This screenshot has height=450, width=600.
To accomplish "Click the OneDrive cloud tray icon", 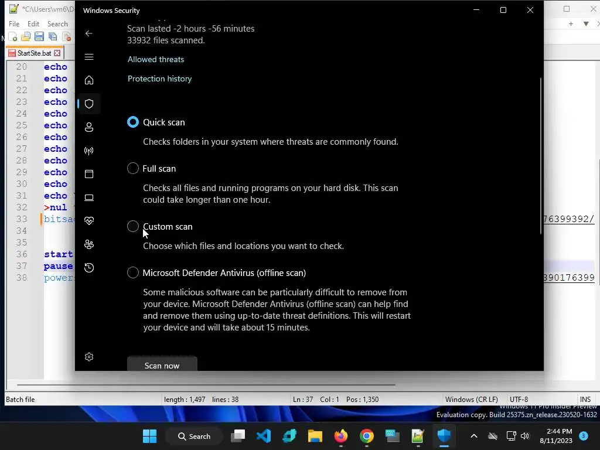I will coord(493,436).
